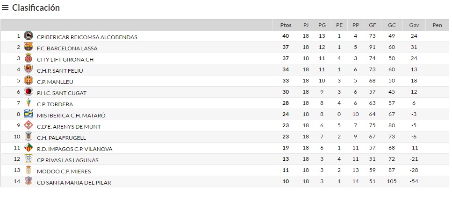Click the Gav column header
Screen dimensions: 452x199
click(414, 25)
